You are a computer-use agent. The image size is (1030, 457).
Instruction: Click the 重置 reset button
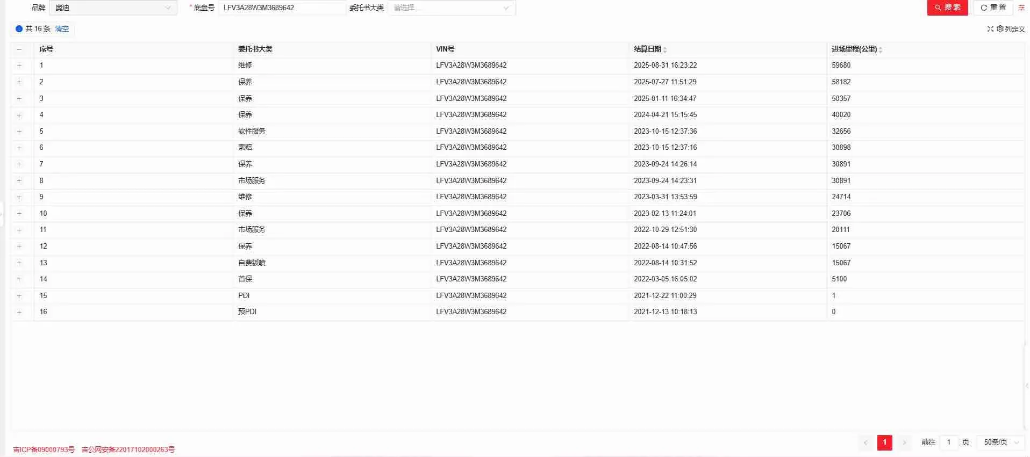[x=993, y=8]
